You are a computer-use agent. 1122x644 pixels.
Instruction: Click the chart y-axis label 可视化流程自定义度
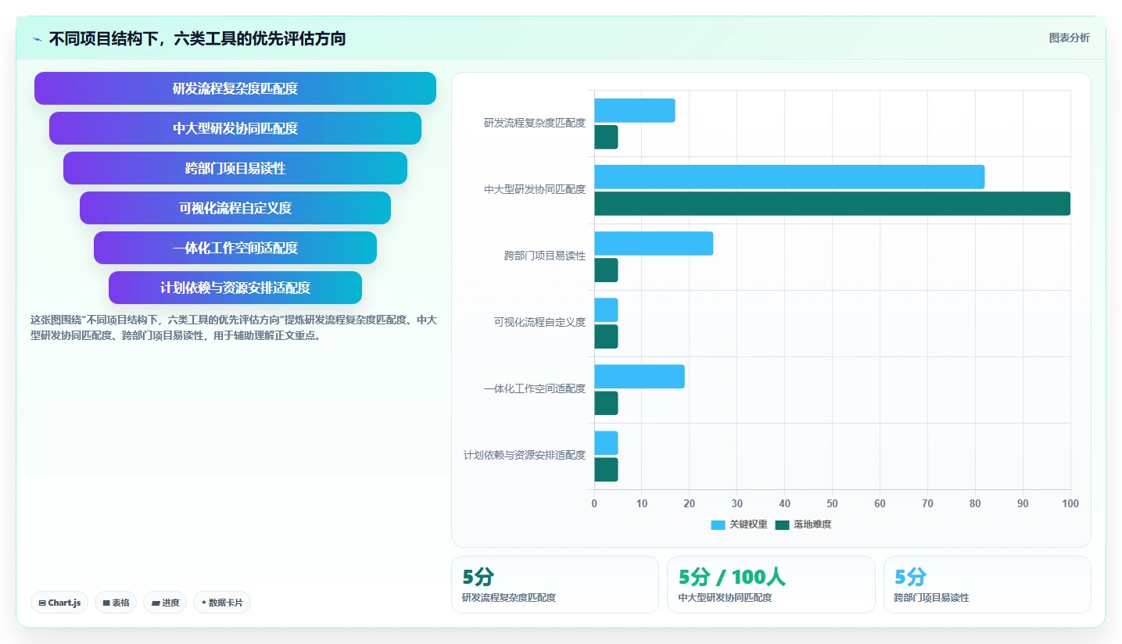pyautogui.click(x=539, y=322)
